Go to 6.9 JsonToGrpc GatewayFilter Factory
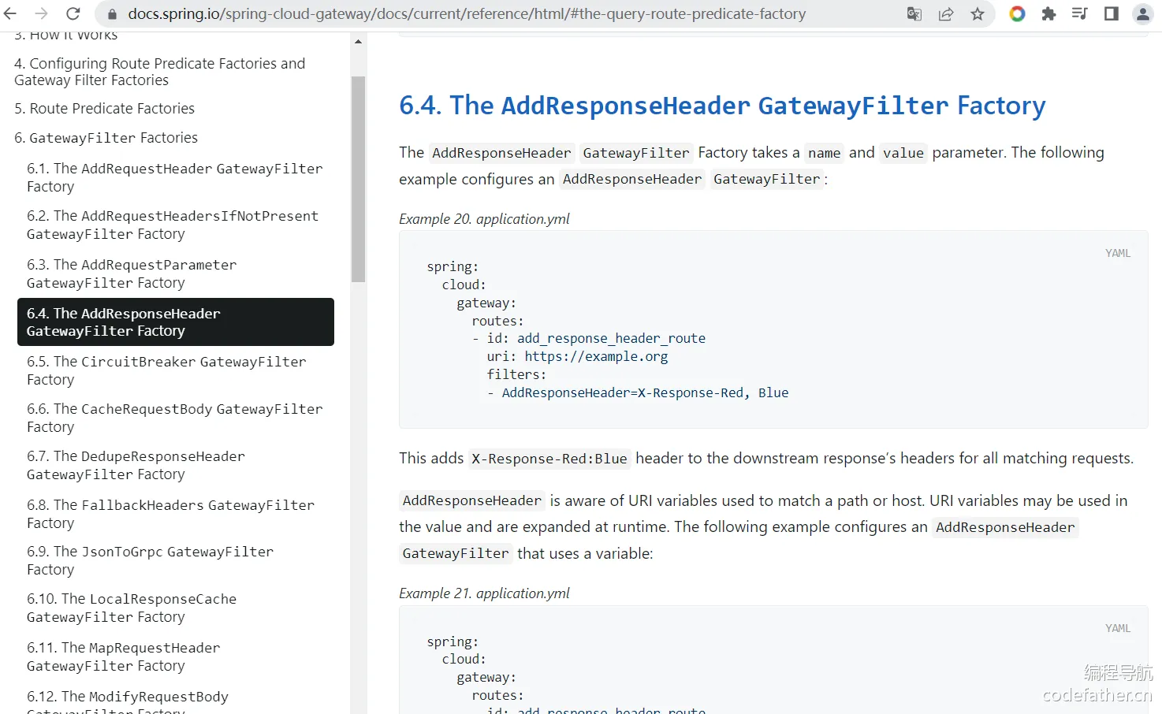Viewport: 1162px width, 714px height. pyautogui.click(x=150, y=560)
